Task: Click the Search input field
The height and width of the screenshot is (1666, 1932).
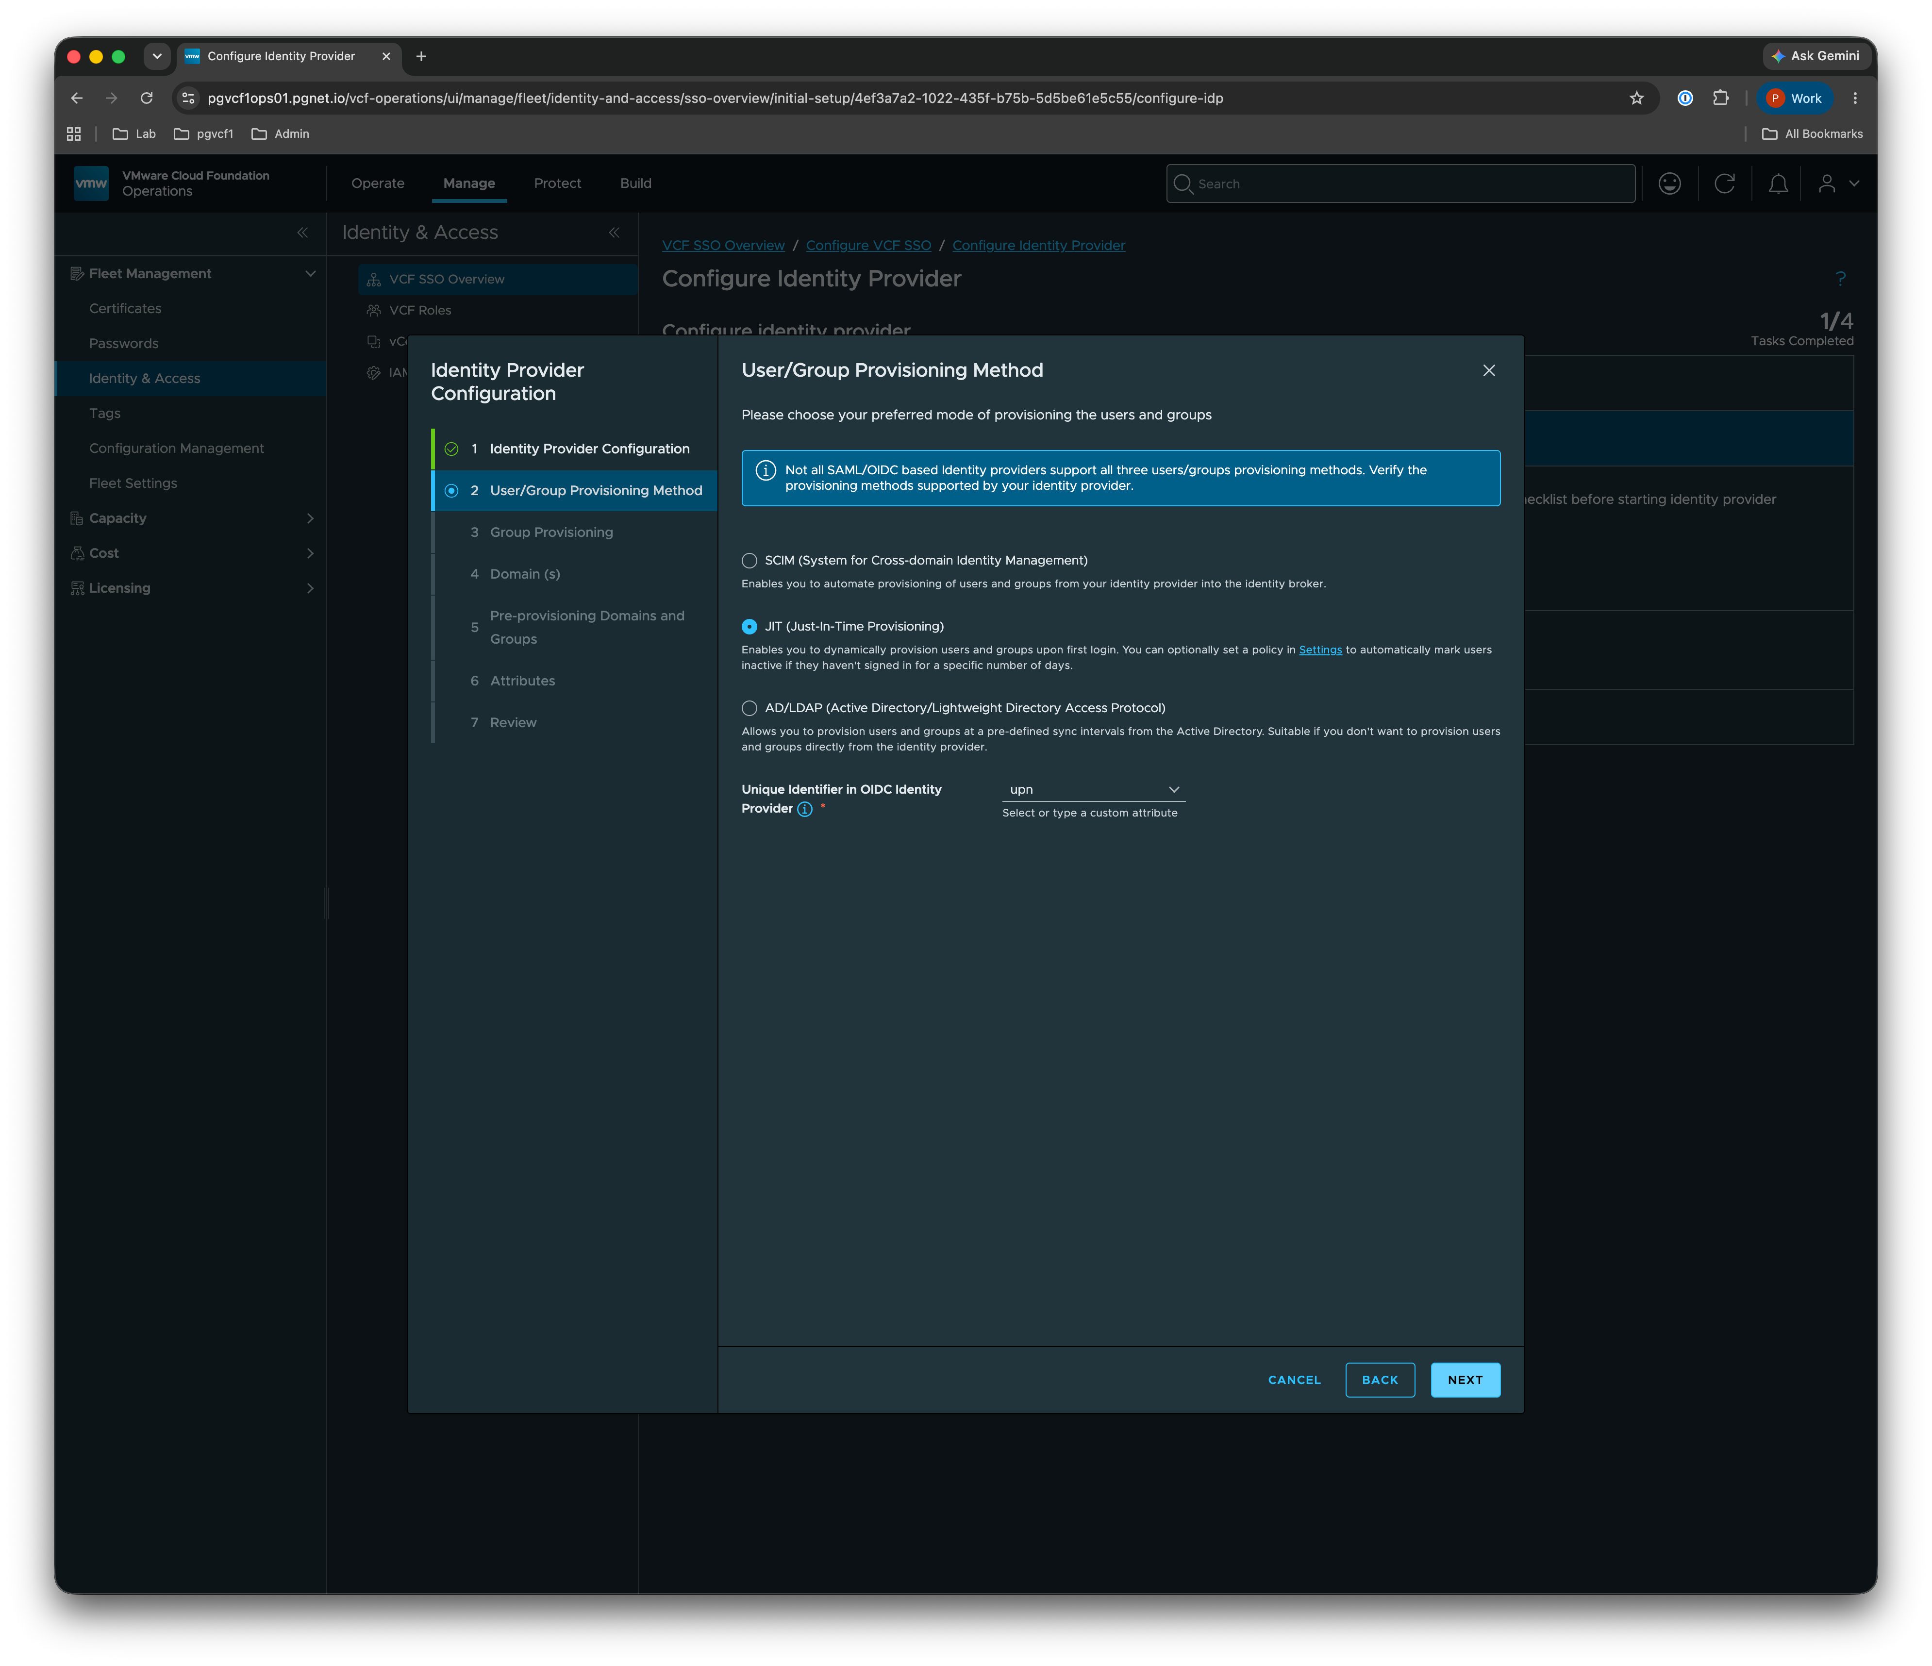Action: (1400, 183)
